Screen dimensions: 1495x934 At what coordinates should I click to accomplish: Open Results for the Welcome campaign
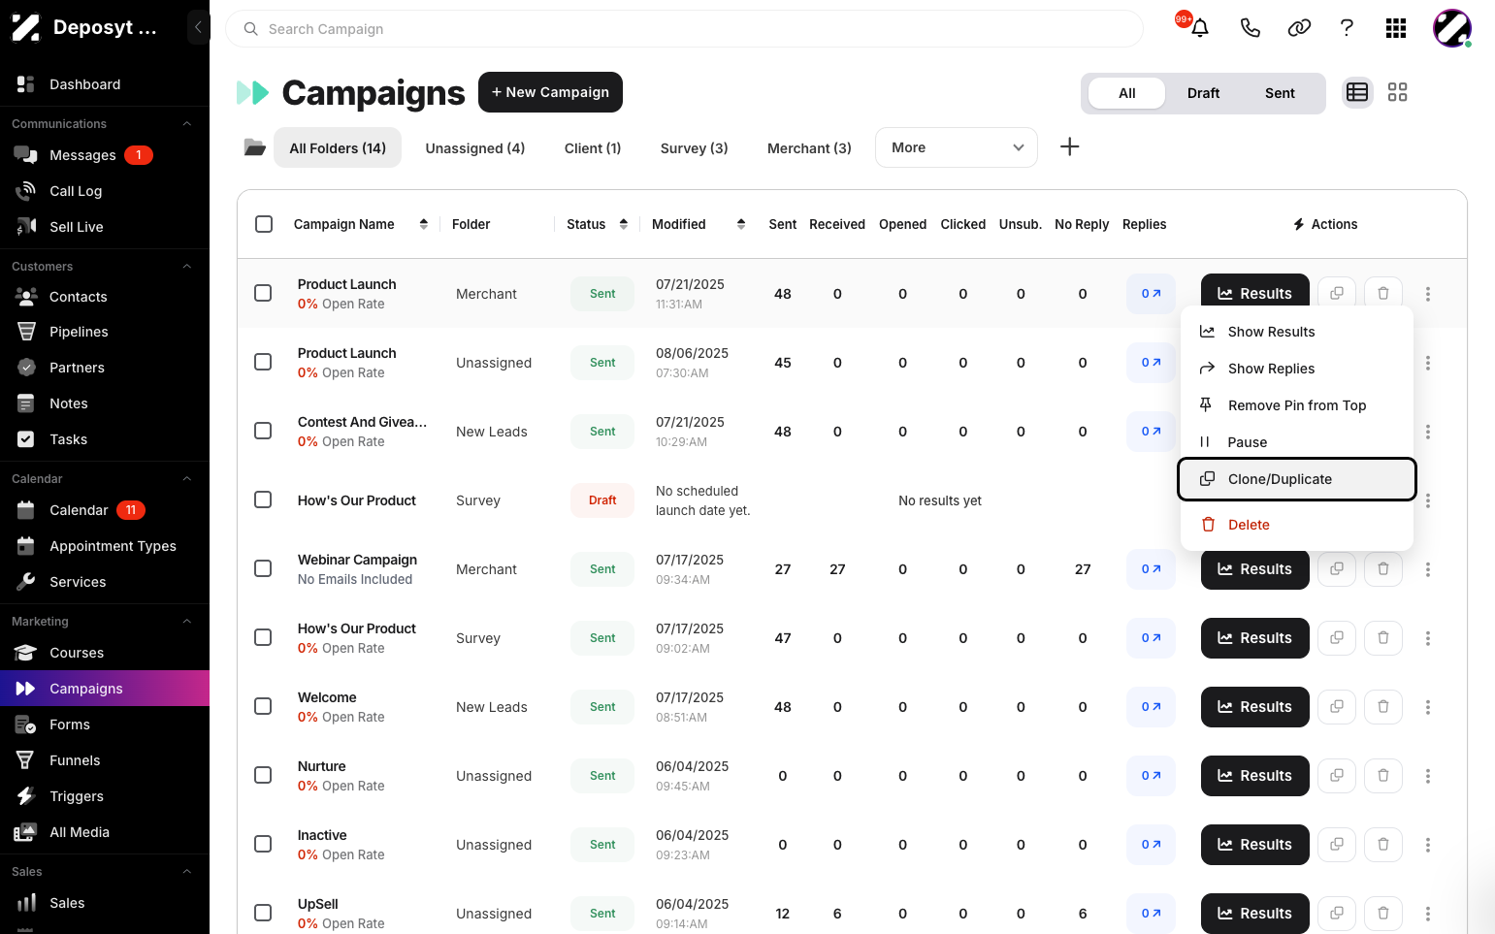pyautogui.click(x=1254, y=707)
